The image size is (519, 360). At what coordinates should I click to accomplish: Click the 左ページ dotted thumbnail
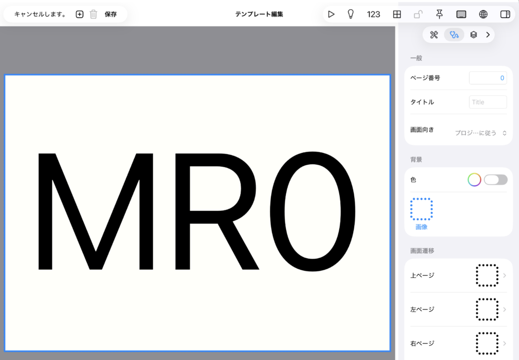pos(487,309)
